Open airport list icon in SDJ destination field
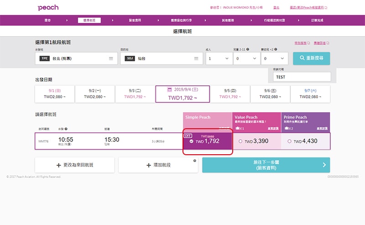The width and height of the screenshot is (365, 225). click(x=196, y=58)
